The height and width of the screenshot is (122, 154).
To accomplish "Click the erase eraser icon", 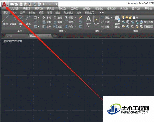I will coord(81,17).
